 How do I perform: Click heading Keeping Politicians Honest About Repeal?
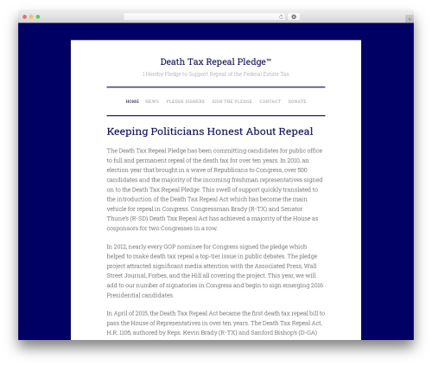click(210, 132)
